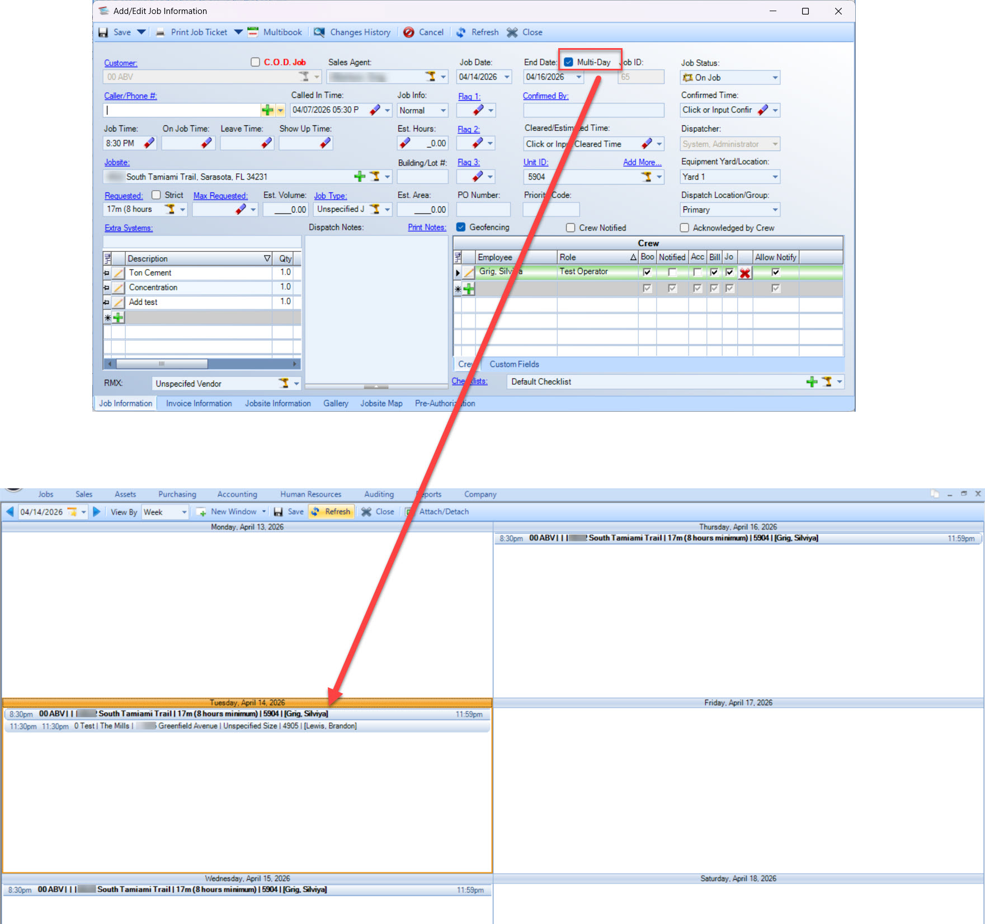Enable the Crew Notified checkbox
Viewport: 985px width, 924px height.
(x=571, y=228)
